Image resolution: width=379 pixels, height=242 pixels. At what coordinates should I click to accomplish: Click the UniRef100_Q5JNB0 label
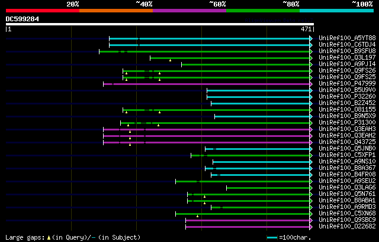pyautogui.click(x=347, y=149)
